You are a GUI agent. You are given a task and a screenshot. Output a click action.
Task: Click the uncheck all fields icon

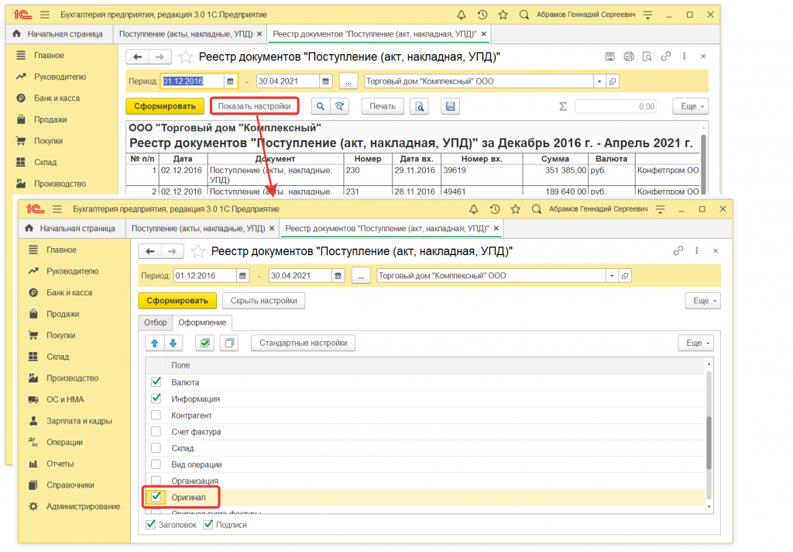click(x=228, y=343)
